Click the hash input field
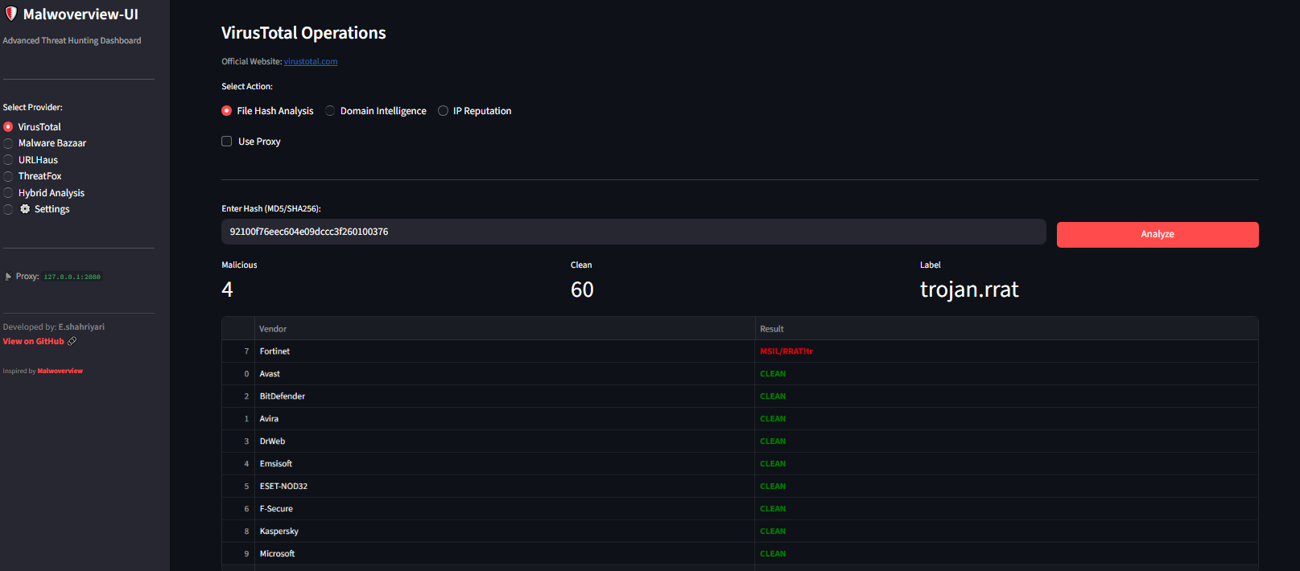This screenshot has height=571, width=1300. (633, 232)
